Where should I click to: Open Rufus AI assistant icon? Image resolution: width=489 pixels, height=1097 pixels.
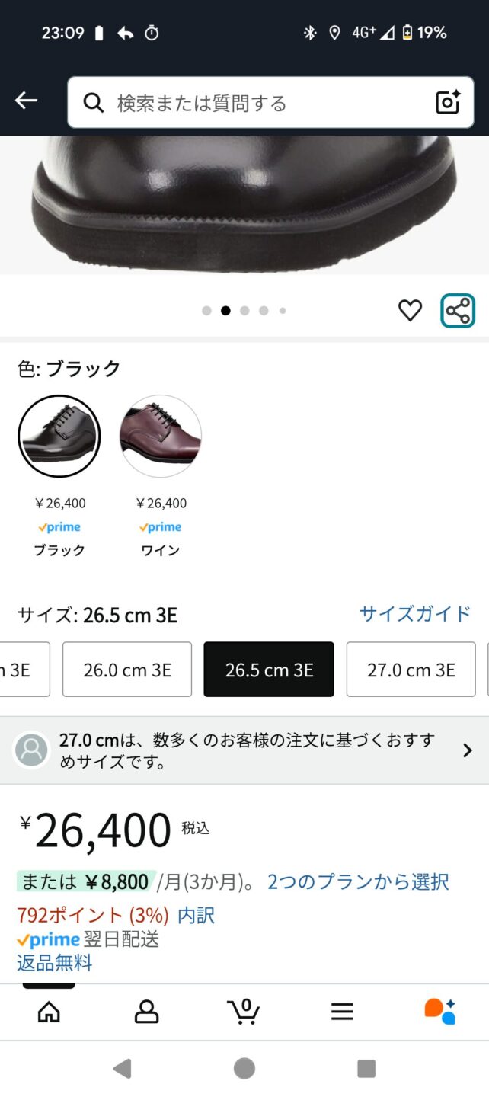pos(440,1011)
